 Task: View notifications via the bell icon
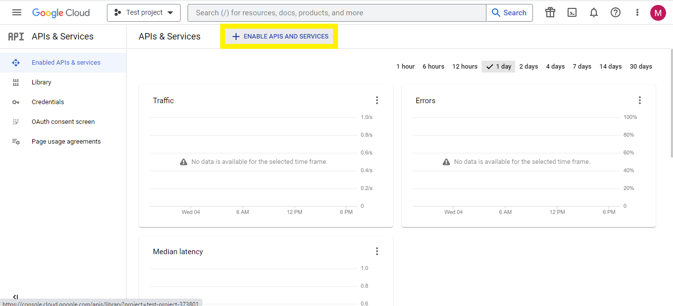(593, 12)
